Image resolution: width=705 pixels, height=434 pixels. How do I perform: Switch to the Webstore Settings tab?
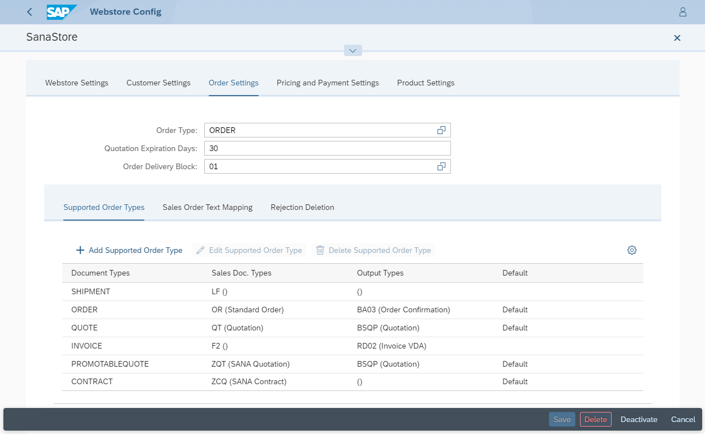click(77, 83)
